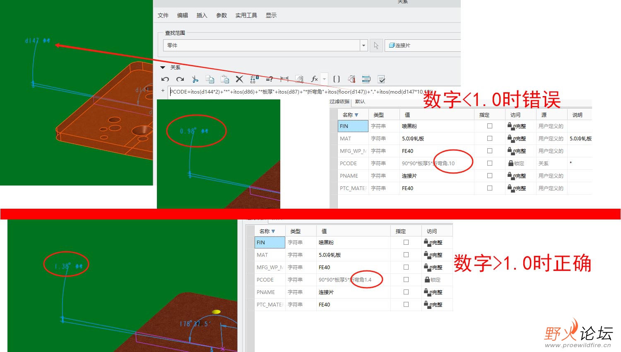This screenshot has width=621, height=352.
Task: Sort relations using the toolbar icon
Action: point(366,79)
